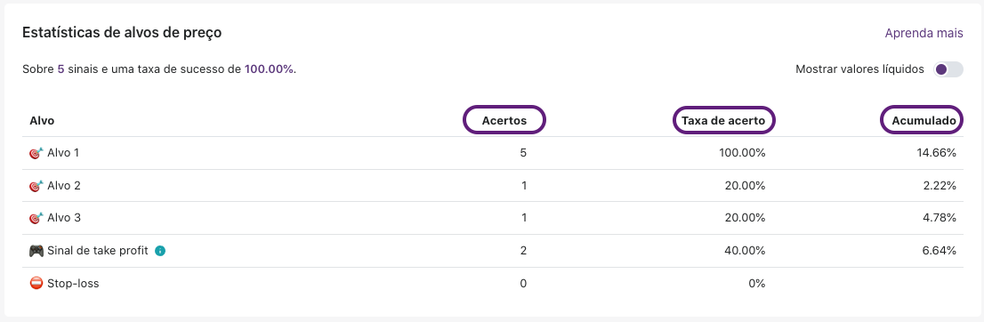Click the Alvo 2 target icon
984x322 pixels.
point(36,186)
